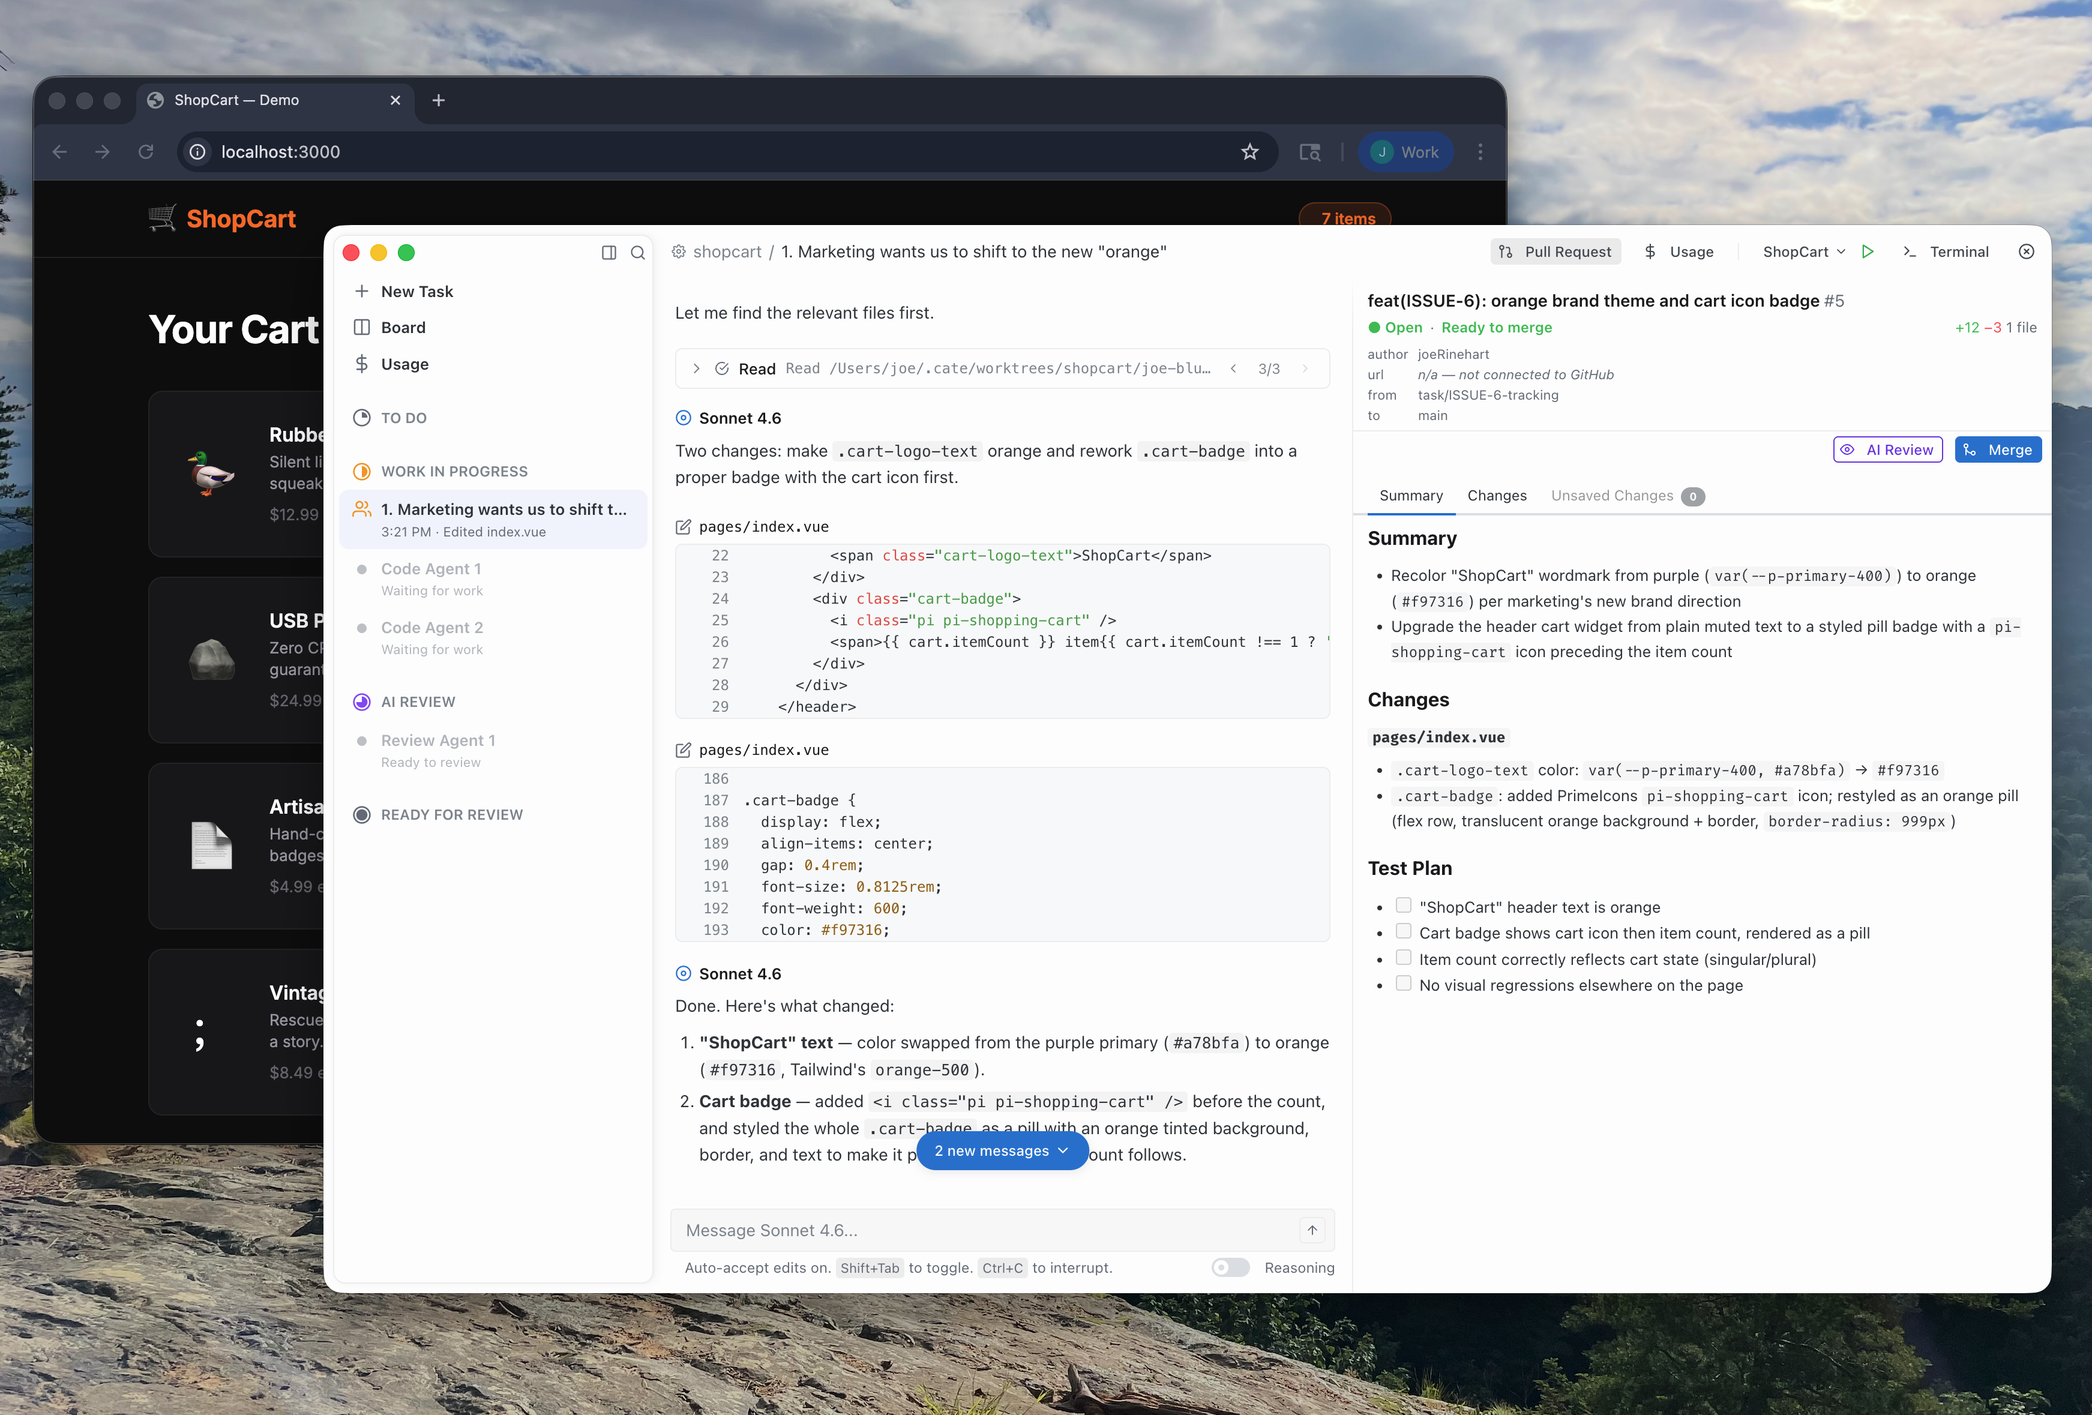Select the 'Marketing wants us to shift' task

[x=493, y=520]
